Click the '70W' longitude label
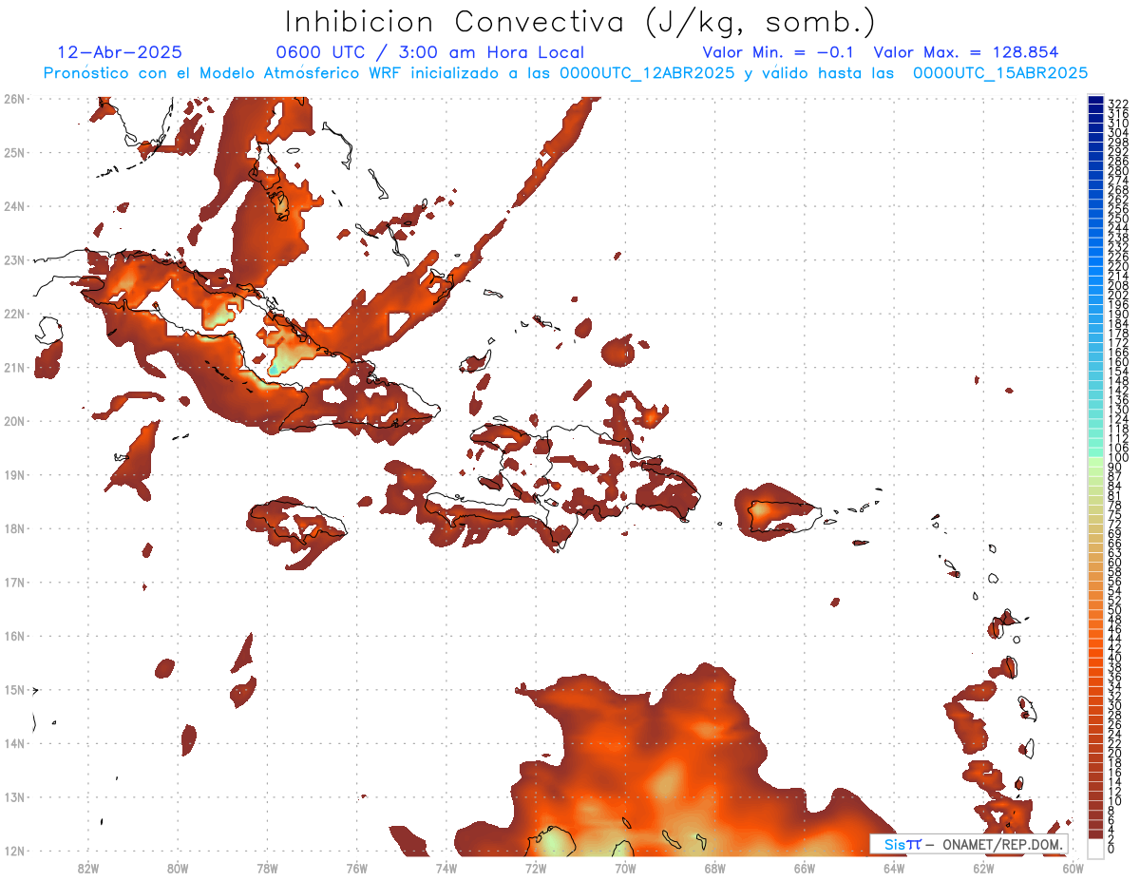 pos(625,868)
